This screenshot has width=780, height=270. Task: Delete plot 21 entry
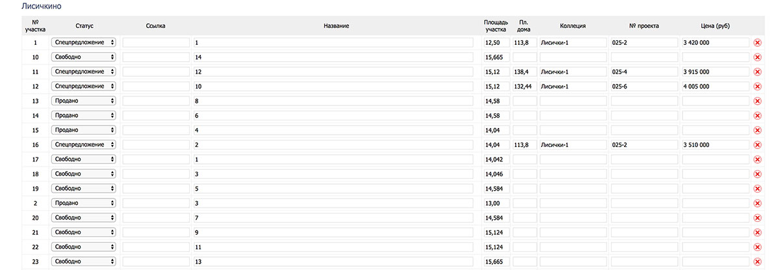tap(757, 233)
